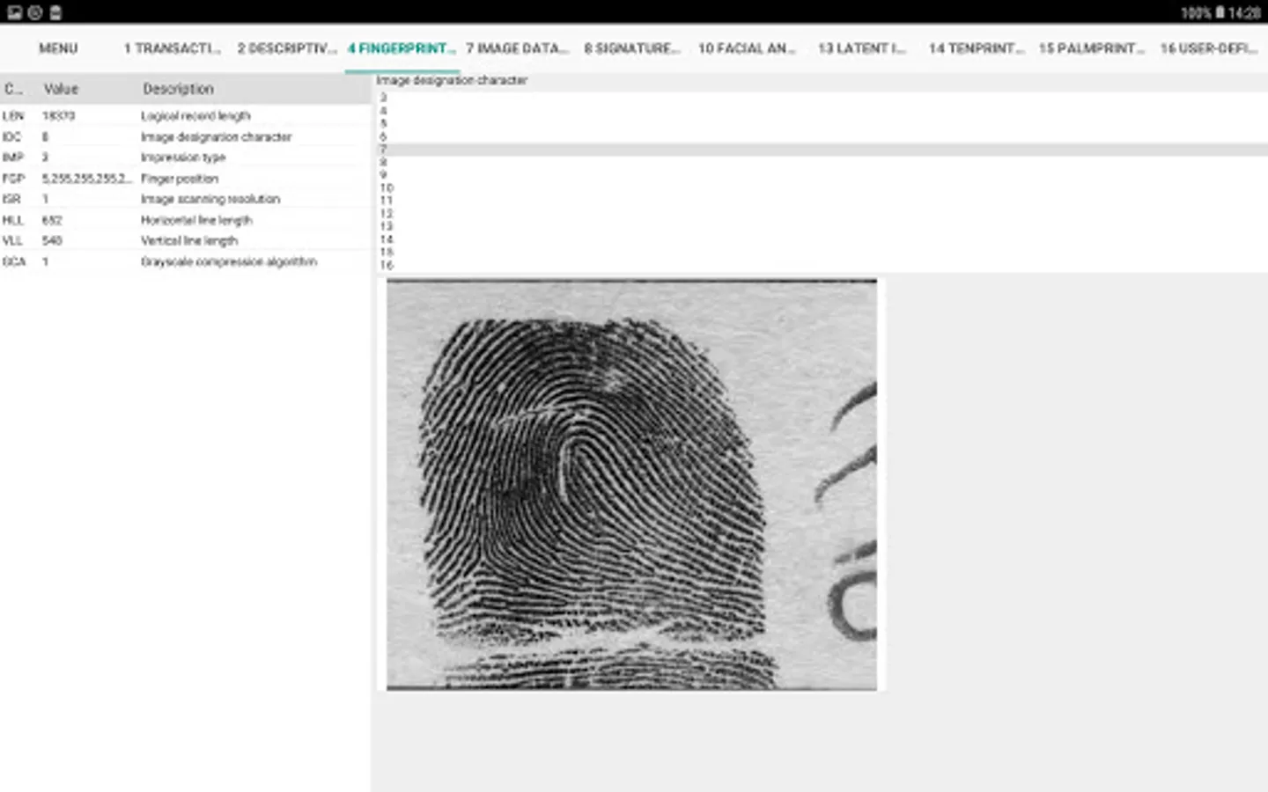
Task: Open the 10 FACIAL AN... tab
Action: tap(747, 48)
